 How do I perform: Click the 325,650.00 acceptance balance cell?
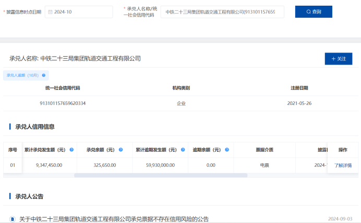(105, 165)
